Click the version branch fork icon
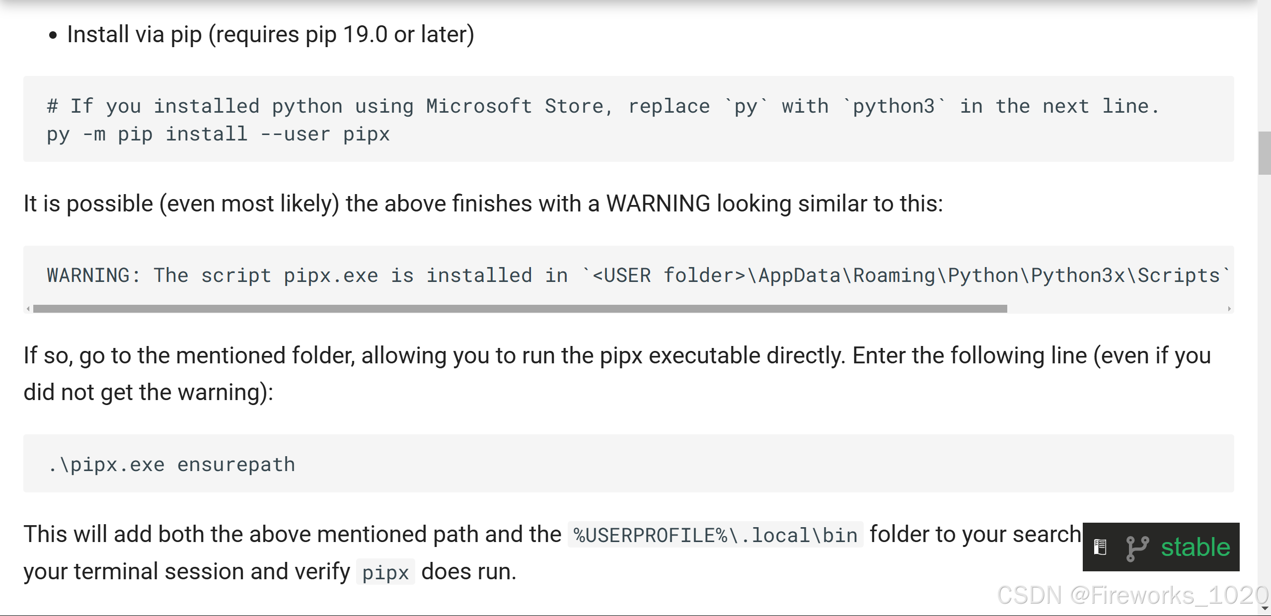Screen dimensions: 1271x616 pyautogui.click(x=1137, y=548)
